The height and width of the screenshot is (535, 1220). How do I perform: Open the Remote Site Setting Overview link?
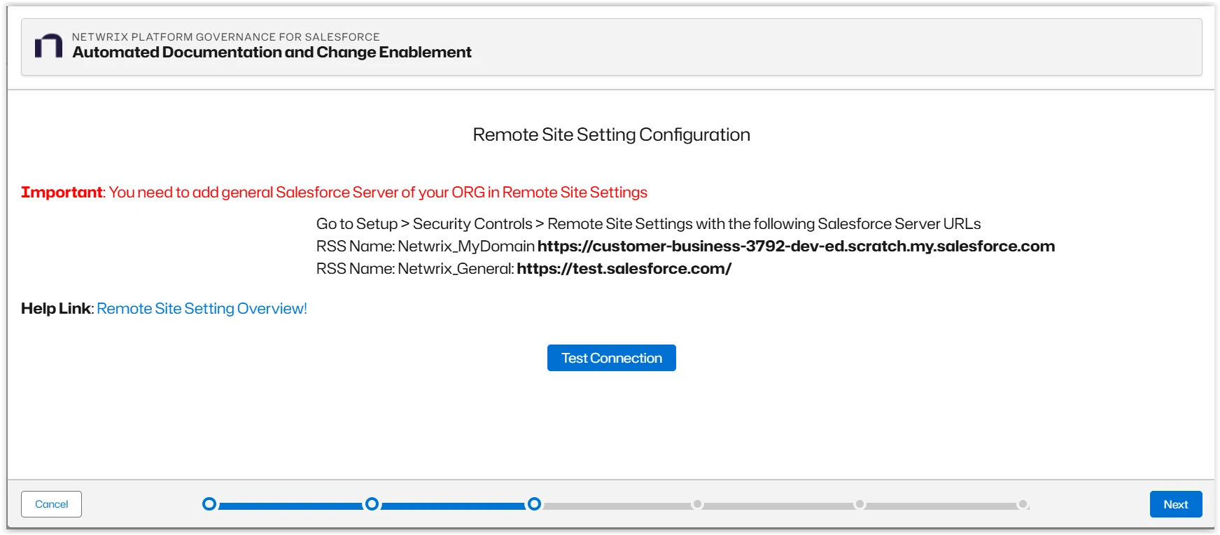pyautogui.click(x=202, y=309)
